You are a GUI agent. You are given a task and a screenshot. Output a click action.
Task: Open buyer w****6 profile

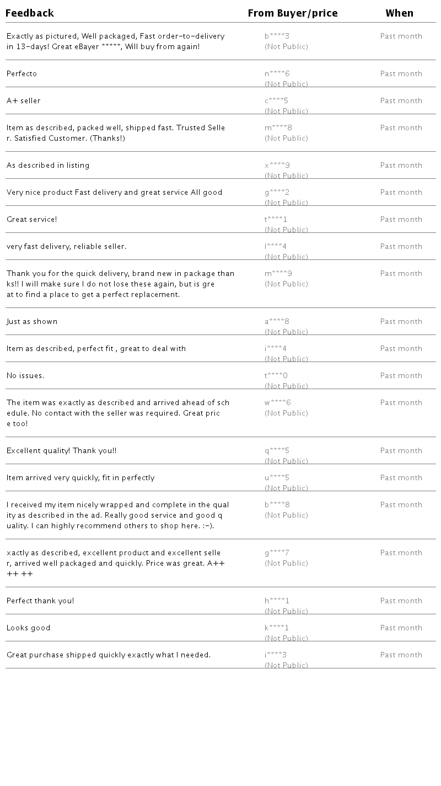pyautogui.click(x=277, y=403)
